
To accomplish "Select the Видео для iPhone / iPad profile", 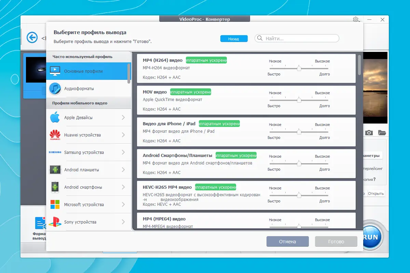I will tap(246, 132).
